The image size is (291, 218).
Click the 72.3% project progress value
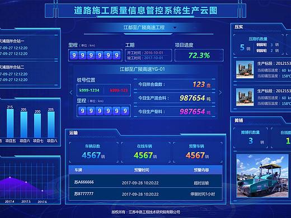(x=199, y=55)
